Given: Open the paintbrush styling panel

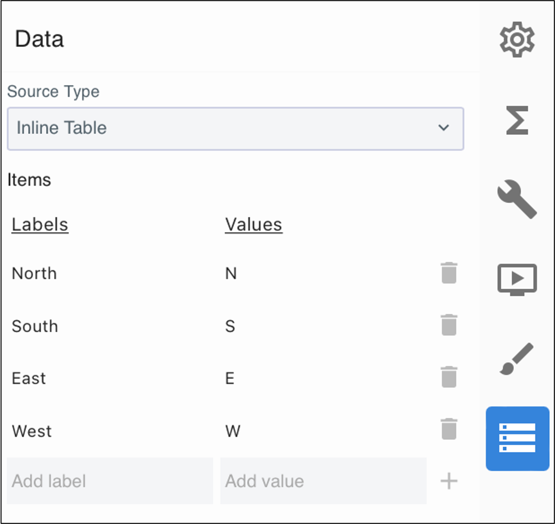Looking at the screenshot, I should coord(517,359).
